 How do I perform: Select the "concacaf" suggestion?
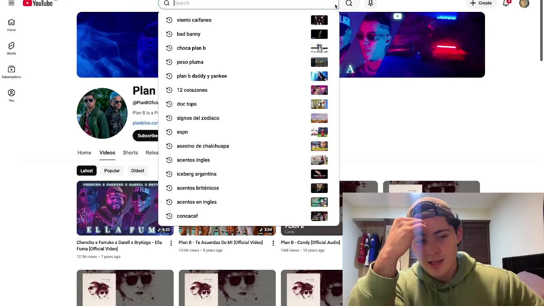[x=249, y=216]
